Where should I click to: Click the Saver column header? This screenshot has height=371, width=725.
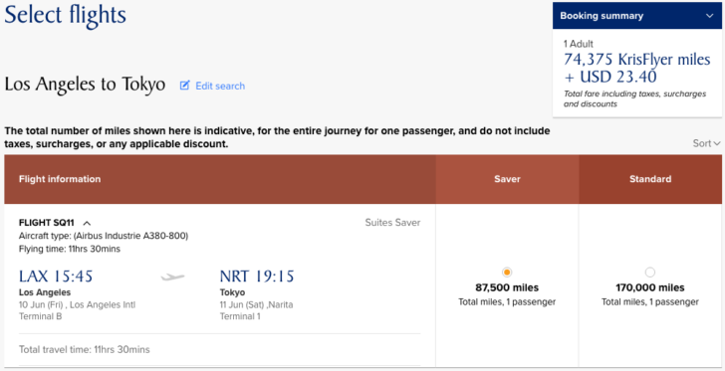tap(507, 179)
